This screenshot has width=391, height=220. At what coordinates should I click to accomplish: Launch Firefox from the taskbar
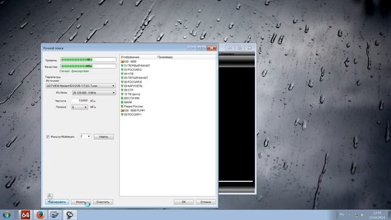pyautogui.click(x=40, y=215)
